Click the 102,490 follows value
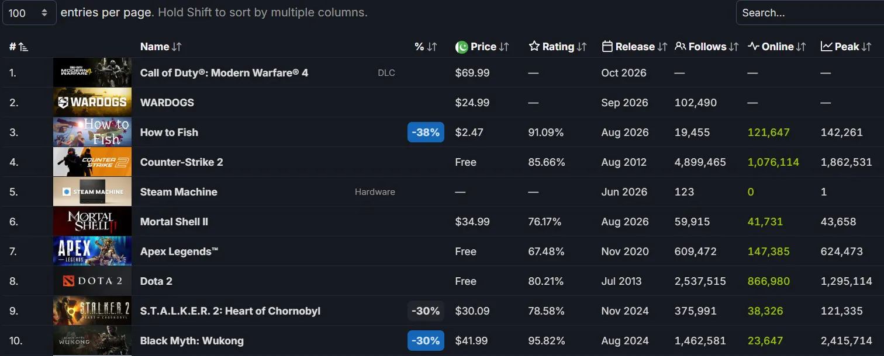The height and width of the screenshot is (356, 884). click(696, 102)
